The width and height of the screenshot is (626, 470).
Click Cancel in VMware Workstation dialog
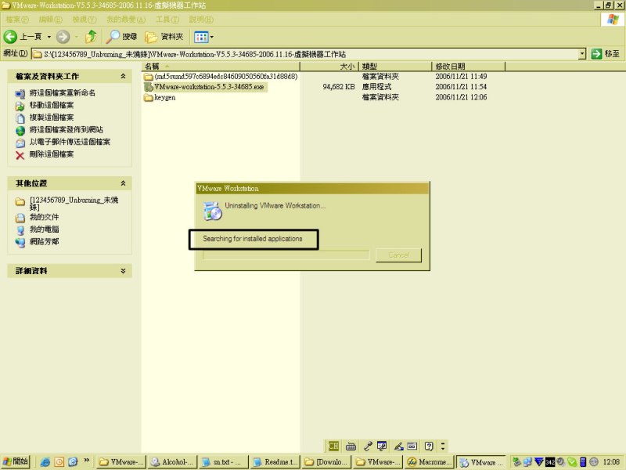coord(398,255)
